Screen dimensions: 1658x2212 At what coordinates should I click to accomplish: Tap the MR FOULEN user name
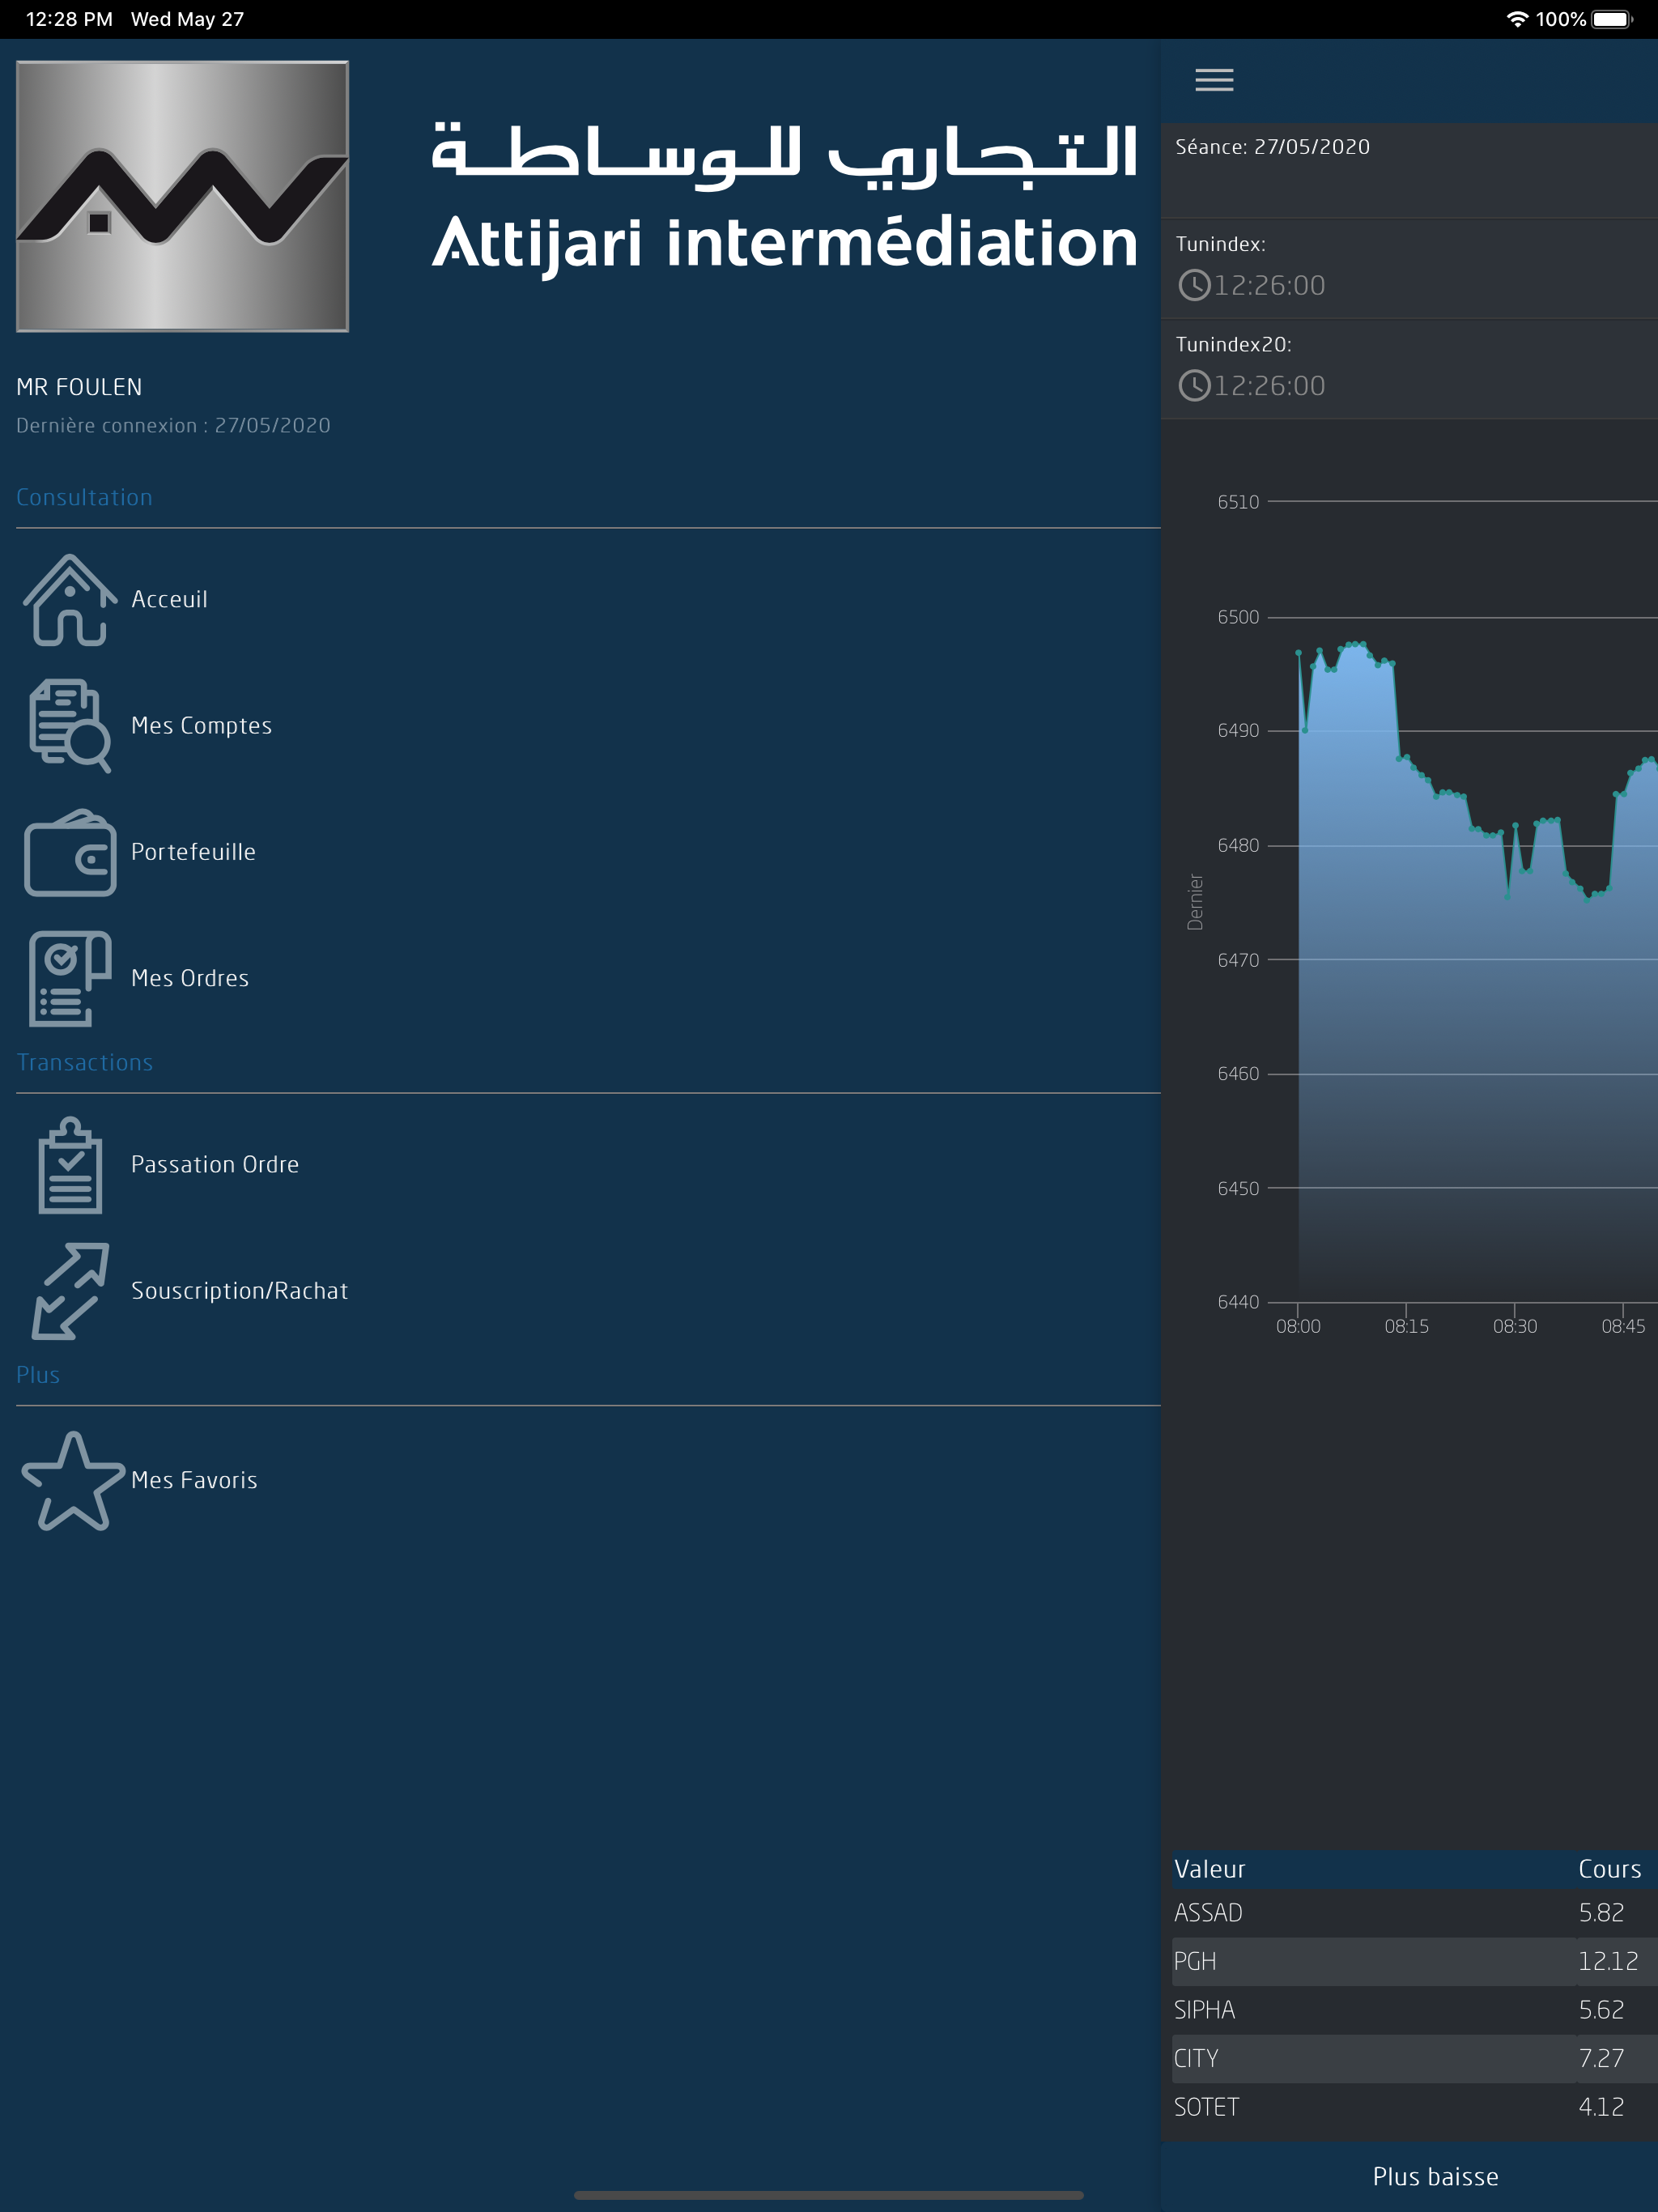click(79, 387)
